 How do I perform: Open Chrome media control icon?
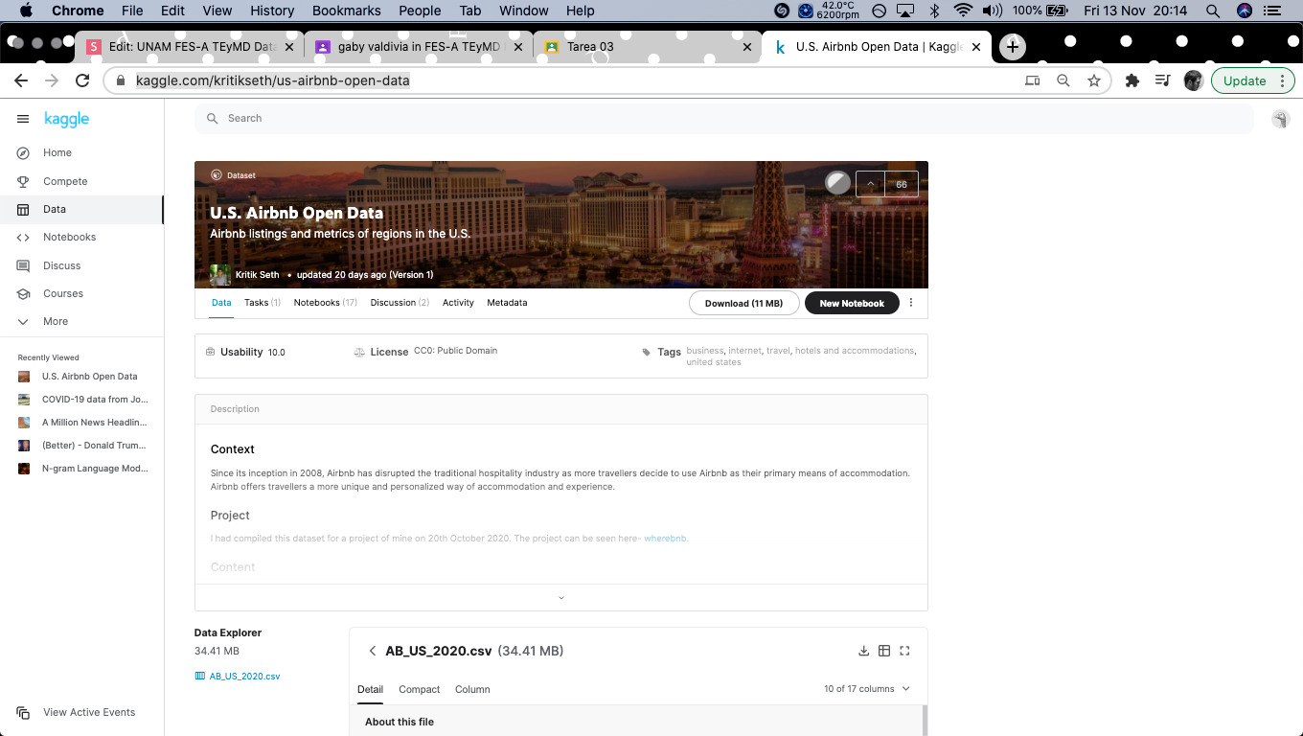coord(1162,81)
